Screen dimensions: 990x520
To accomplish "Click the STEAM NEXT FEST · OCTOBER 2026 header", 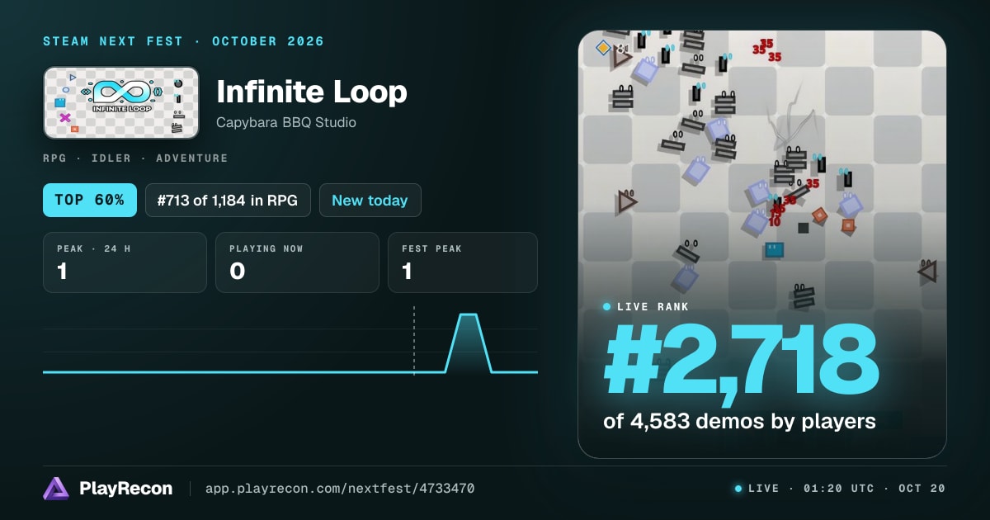I will 184,41.
